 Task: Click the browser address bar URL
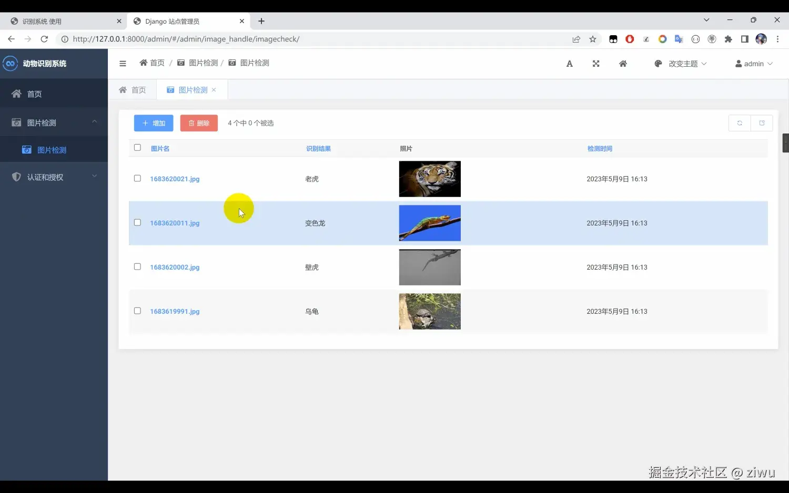pos(186,39)
